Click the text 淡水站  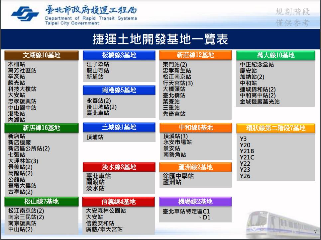coord(95,188)
